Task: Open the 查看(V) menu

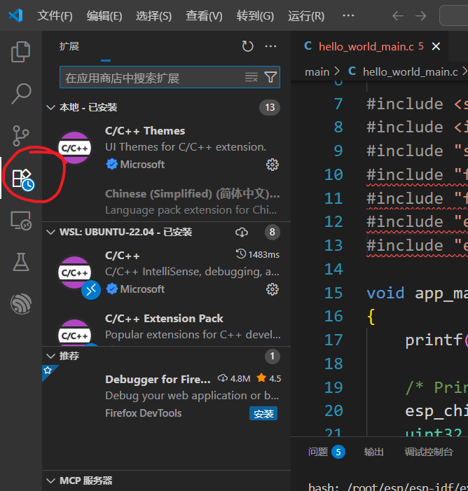Action: pyautogui.click(x=204, y=15)
